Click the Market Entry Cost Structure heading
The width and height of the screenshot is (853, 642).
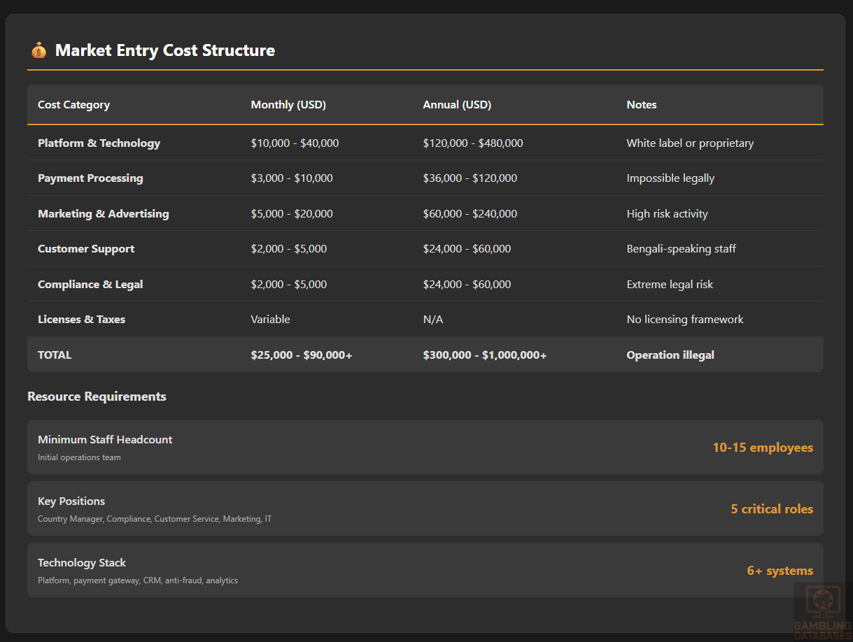pyautogui.click(x=165, y=50)
